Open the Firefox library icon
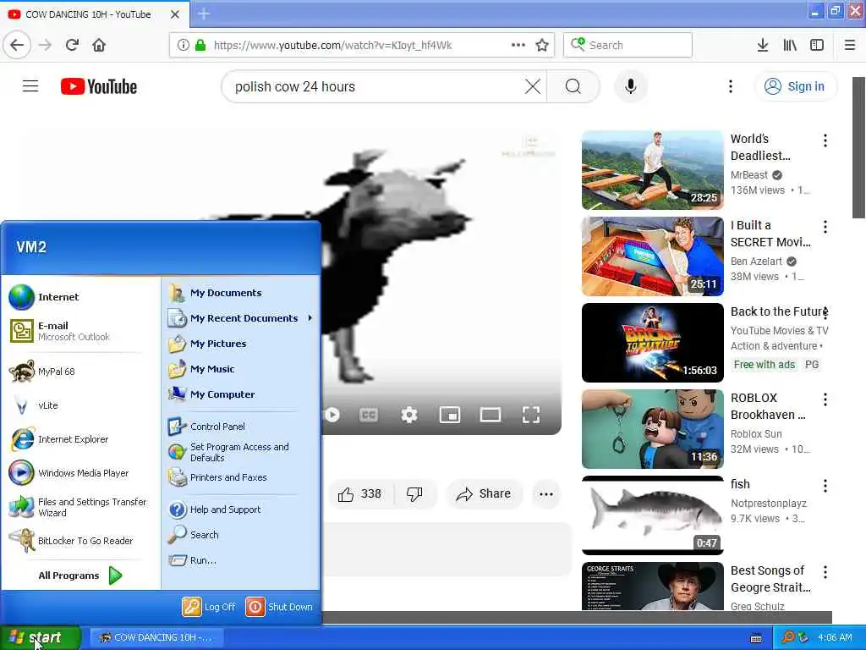 pos(790,45)
